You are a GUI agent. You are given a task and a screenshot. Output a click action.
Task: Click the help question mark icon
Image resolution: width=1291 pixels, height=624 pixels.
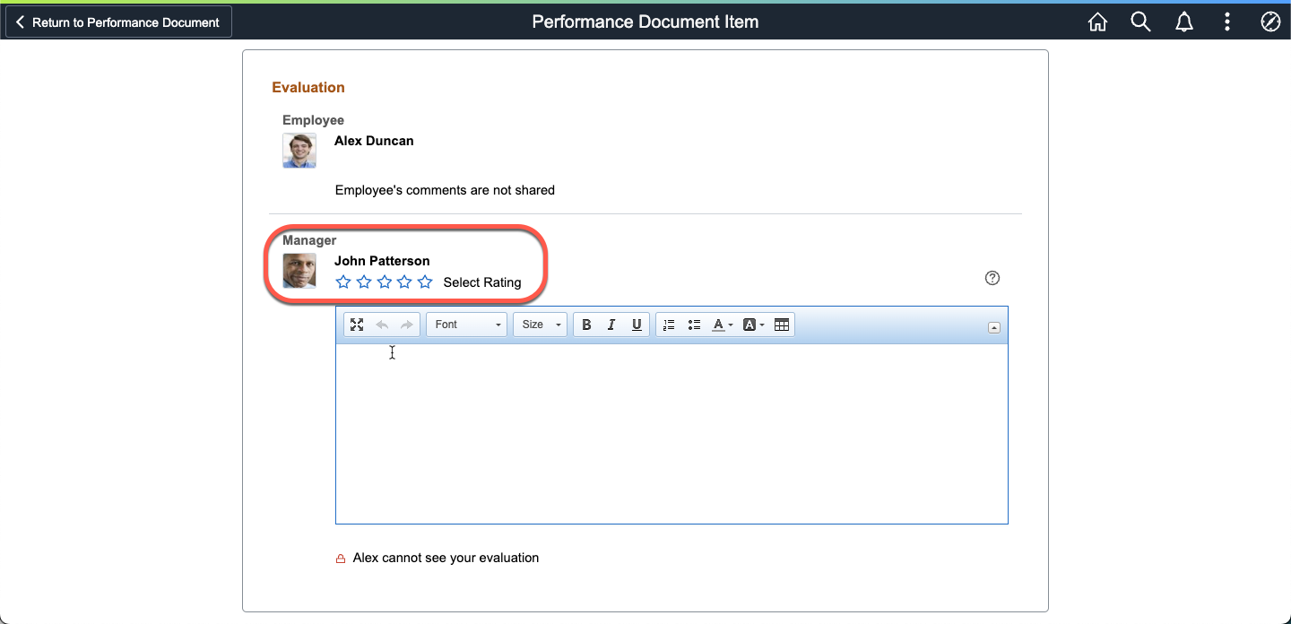992,278
